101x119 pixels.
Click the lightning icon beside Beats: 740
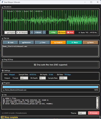point(79,33)
